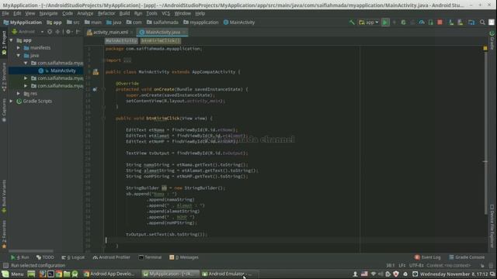Open the Navigate menu
Image resolution: width=497 pixels, height=279 pixels.
[x=48, y=13]
